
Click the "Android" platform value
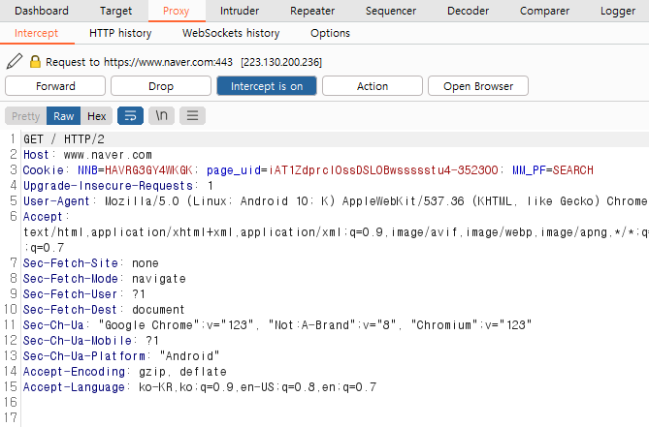[x=189, y=356]
